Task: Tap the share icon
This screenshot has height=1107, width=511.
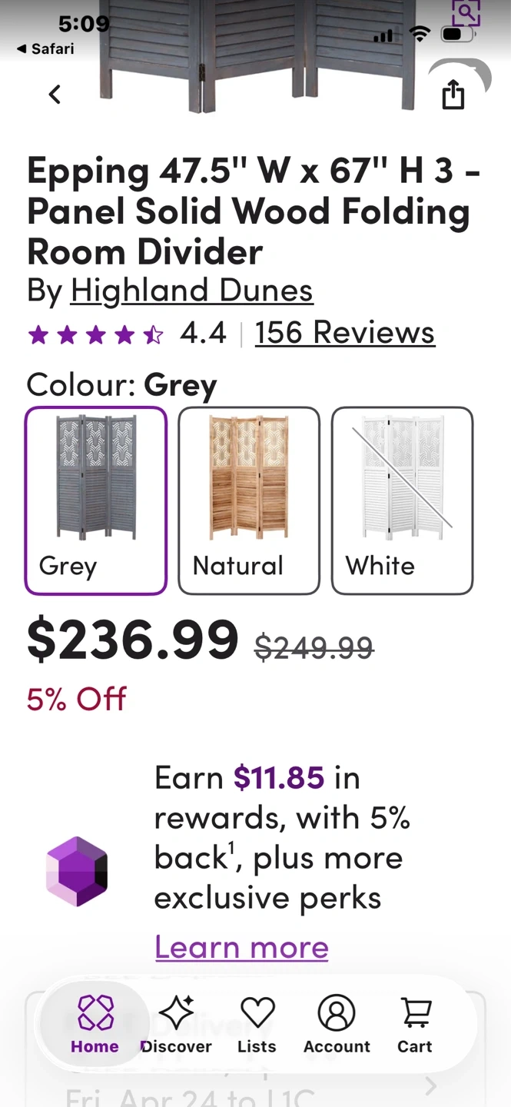Action: coord(453,95)
